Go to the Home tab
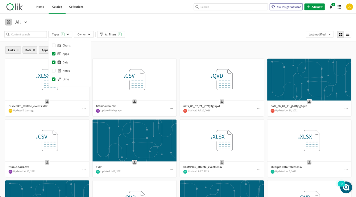 40,7
